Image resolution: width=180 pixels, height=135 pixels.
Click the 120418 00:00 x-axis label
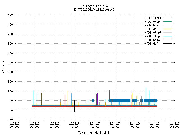134,125
